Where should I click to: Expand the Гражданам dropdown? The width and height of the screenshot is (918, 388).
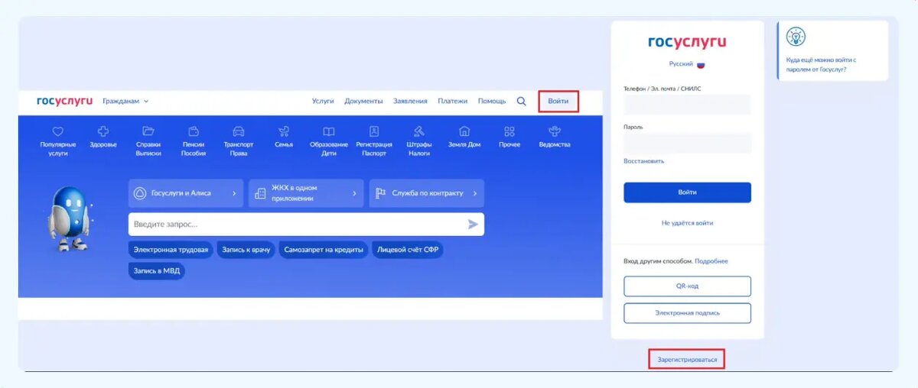click(x=125, y=101)
